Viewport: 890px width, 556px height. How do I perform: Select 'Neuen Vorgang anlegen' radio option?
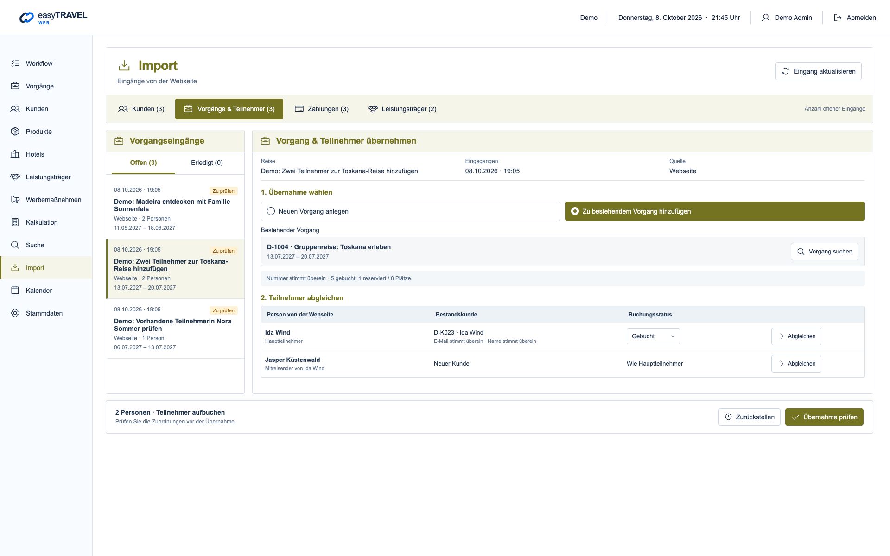(410, 211)
